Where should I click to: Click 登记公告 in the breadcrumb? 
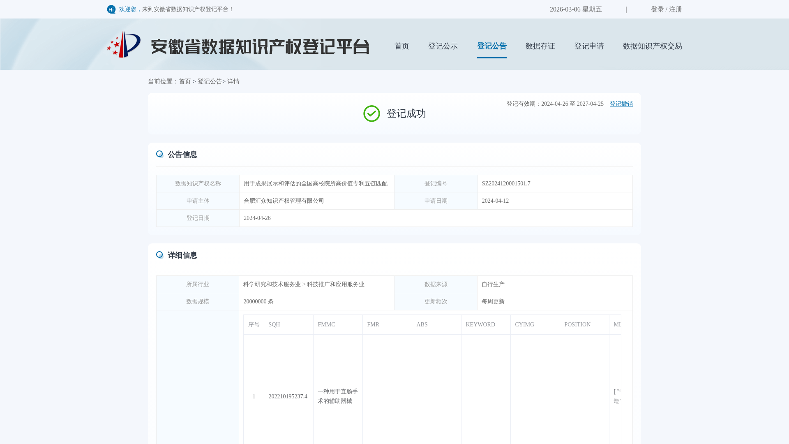coord(210,81)
